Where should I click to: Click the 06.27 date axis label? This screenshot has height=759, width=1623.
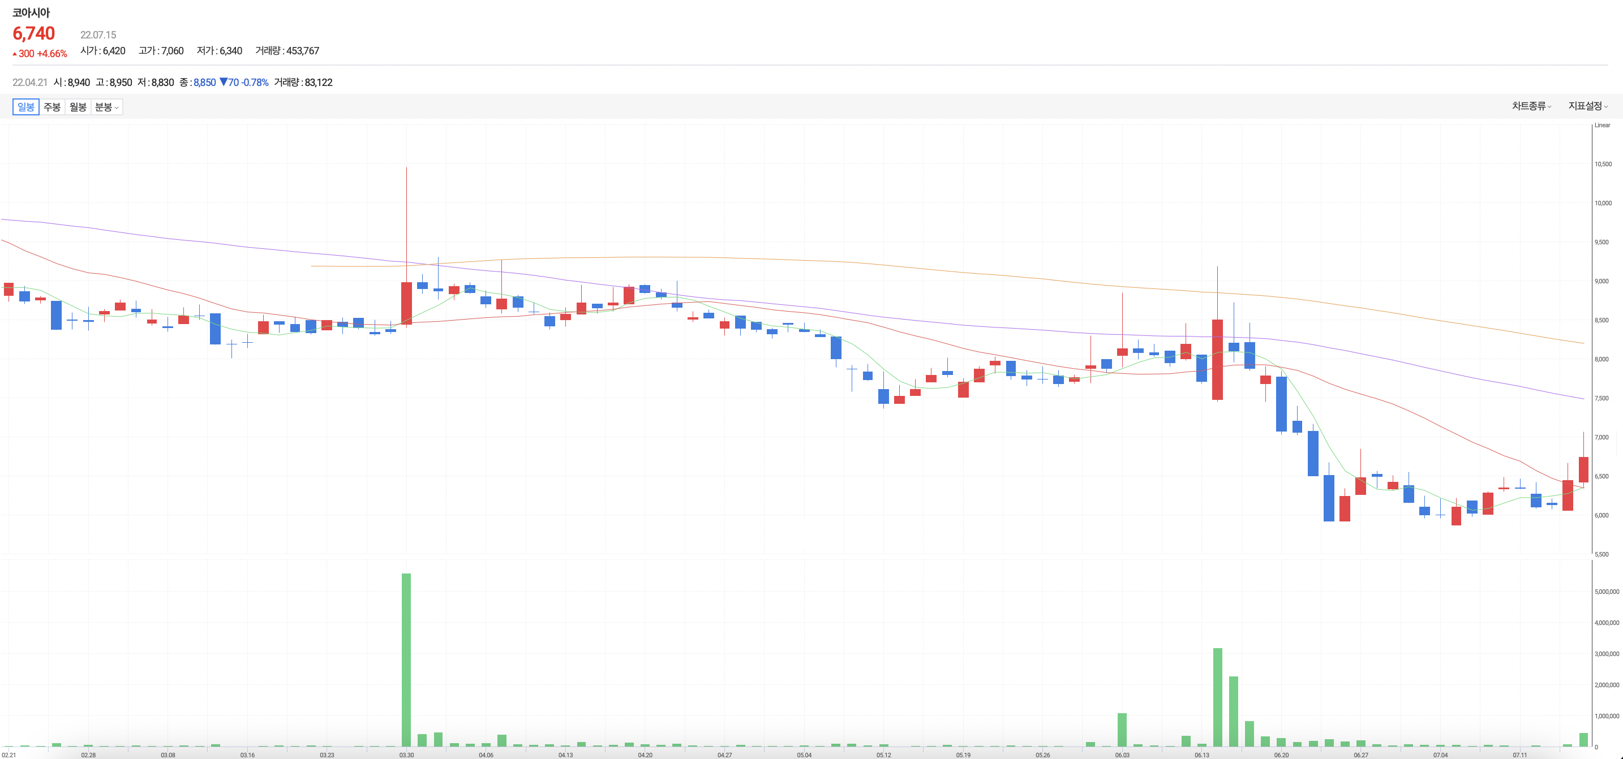coord(1361,754)
